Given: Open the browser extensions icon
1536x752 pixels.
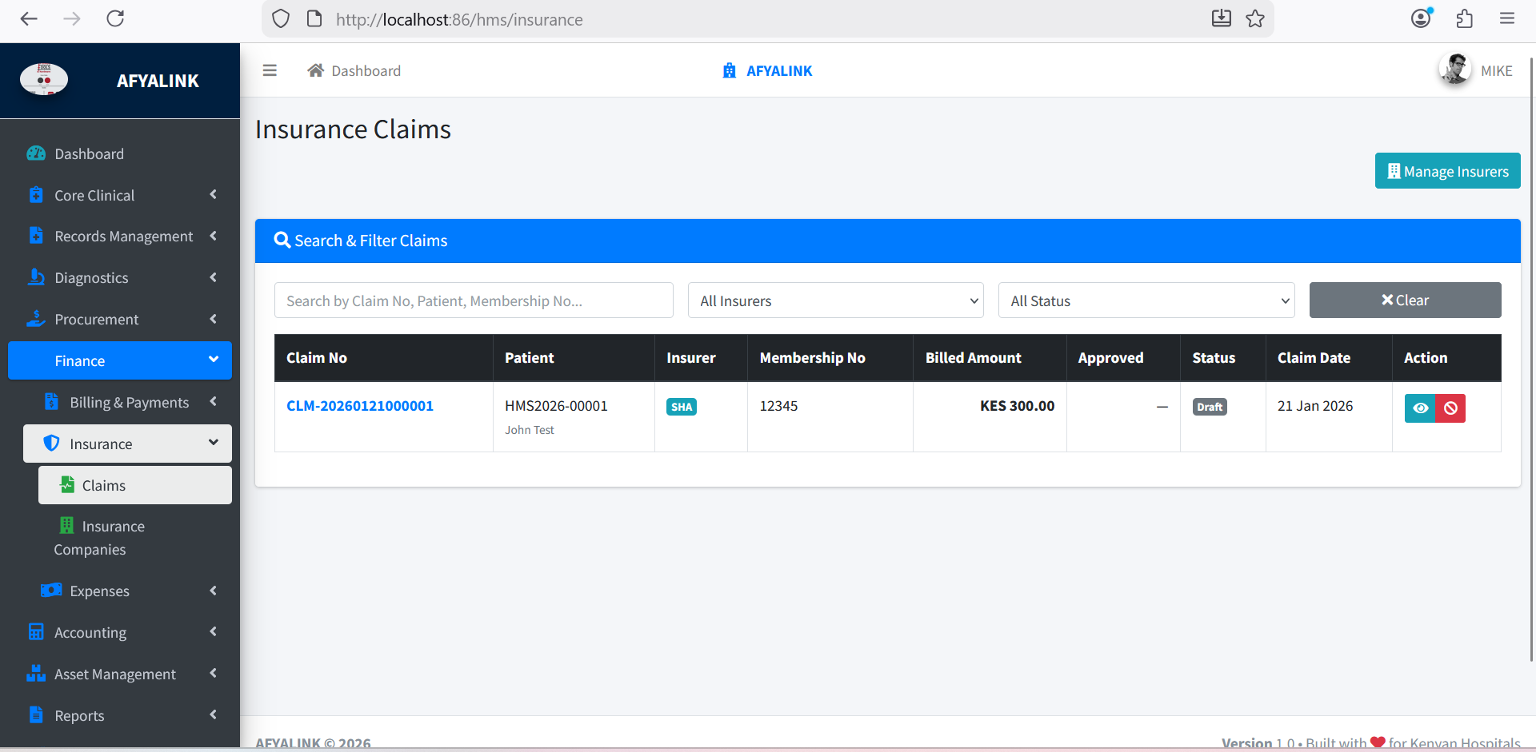Looking at the screenshot, I should [1464, 19].
